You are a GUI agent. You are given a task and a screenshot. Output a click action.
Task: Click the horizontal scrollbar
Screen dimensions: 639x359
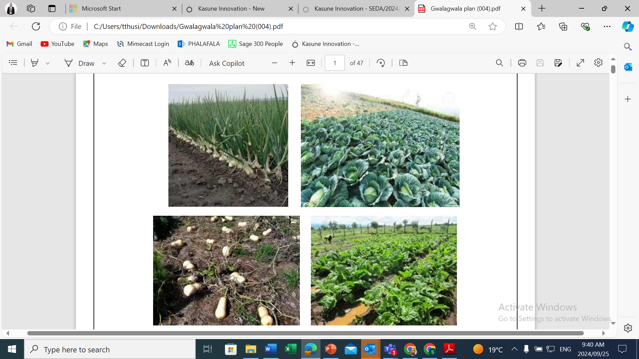305,333
